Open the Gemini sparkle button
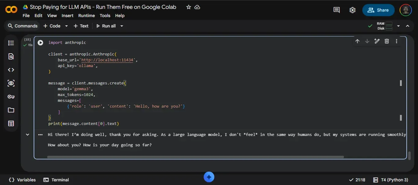The width and height of the screenshot is (418, 185). (x=209, y=177)
